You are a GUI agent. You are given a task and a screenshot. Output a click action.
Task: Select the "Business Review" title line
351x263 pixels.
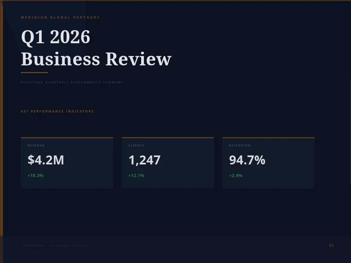(x=96, y=59)
